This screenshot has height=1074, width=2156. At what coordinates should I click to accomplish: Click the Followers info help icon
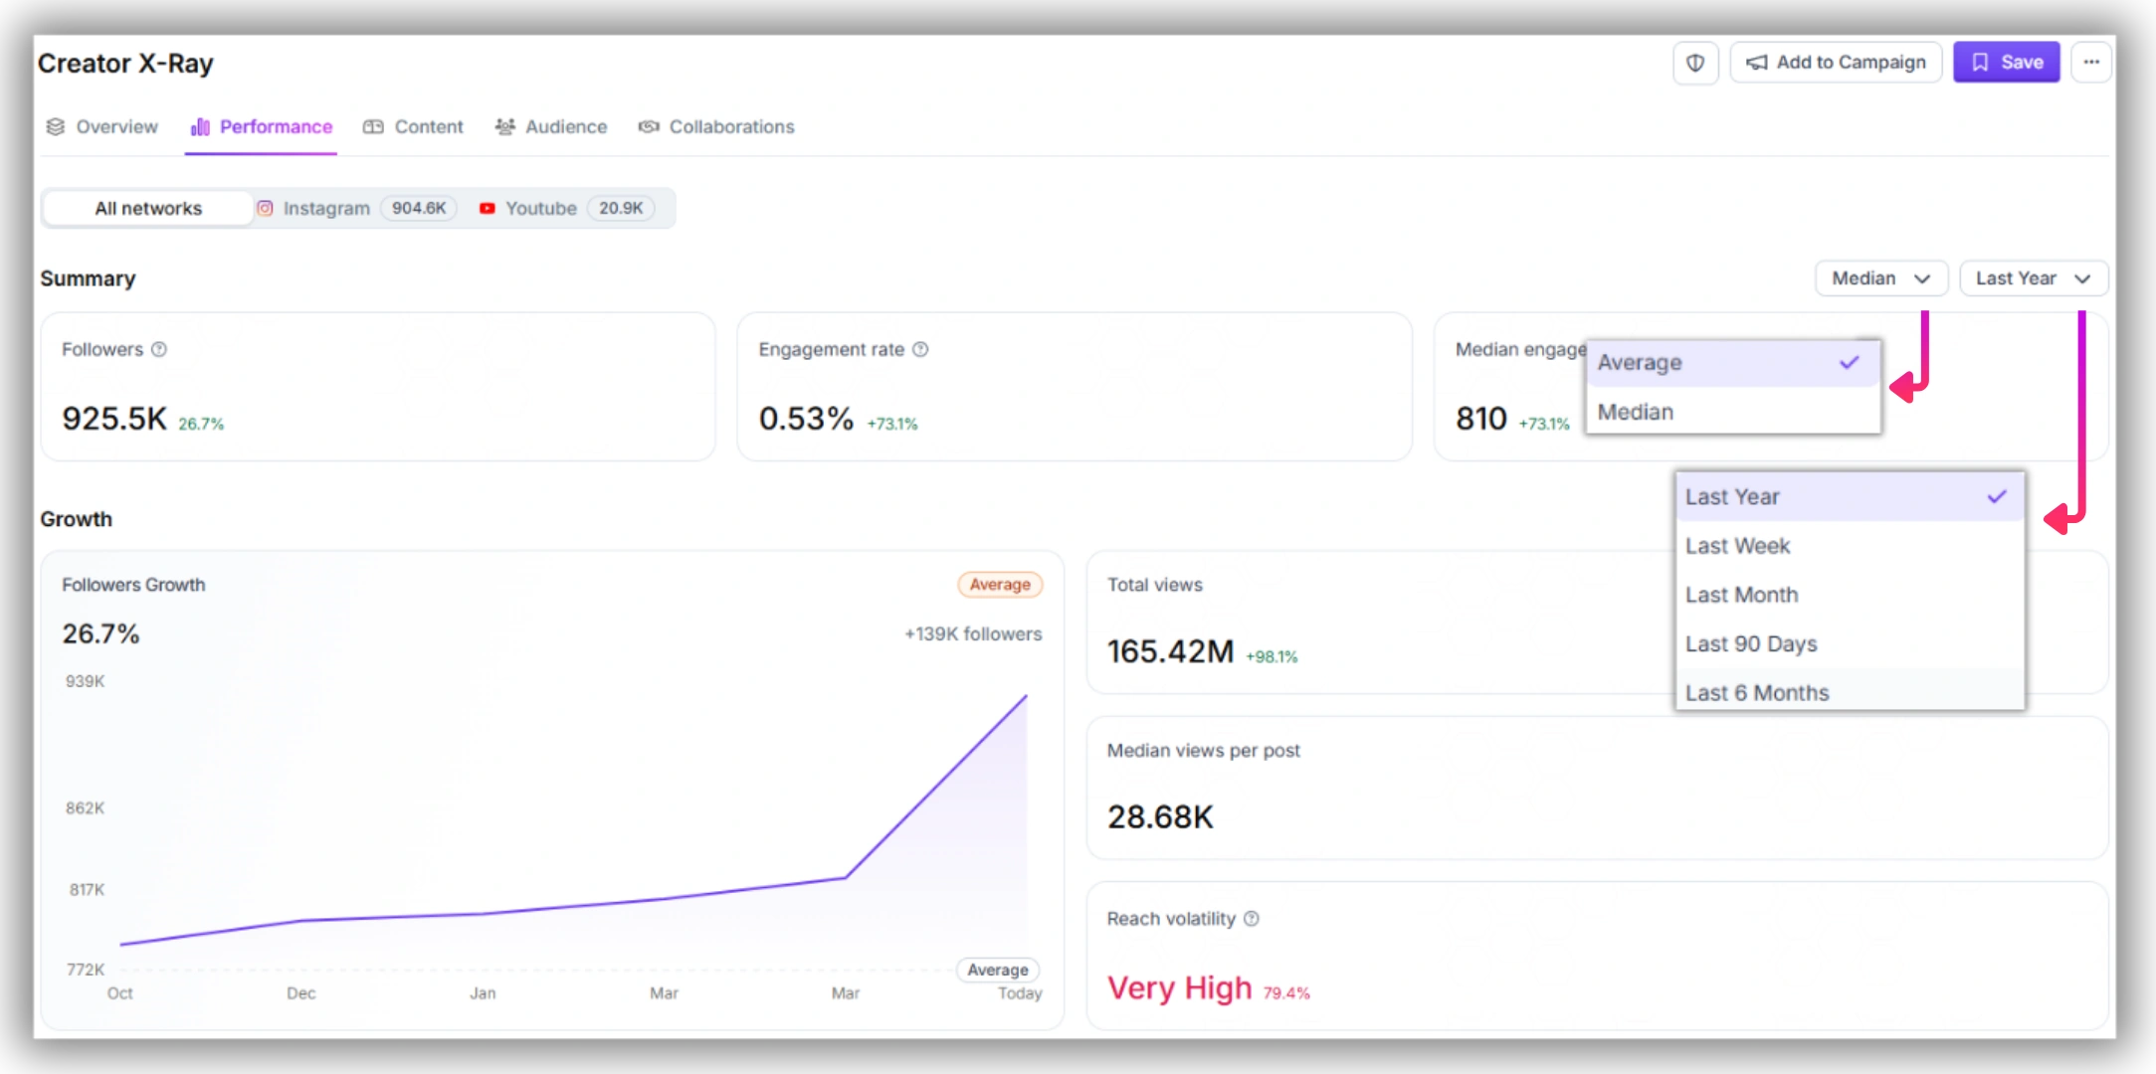[159, 349]
